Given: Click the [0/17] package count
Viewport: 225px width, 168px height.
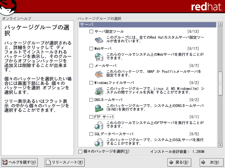Looking at the screenshot, I should (x=193, y=48).
